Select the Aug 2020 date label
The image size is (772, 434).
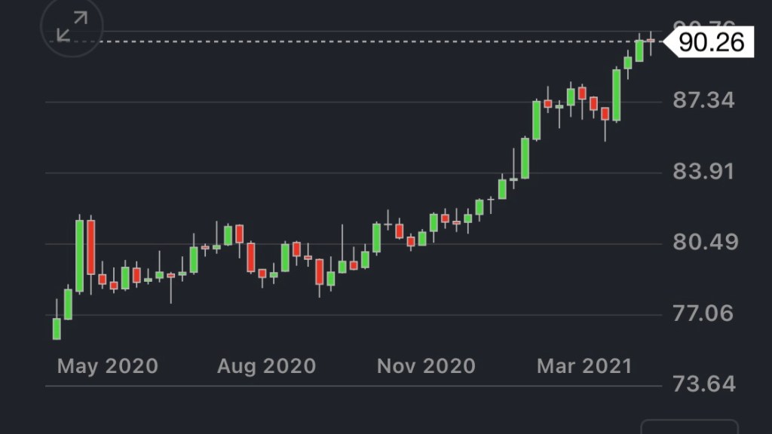coord(266,367)
